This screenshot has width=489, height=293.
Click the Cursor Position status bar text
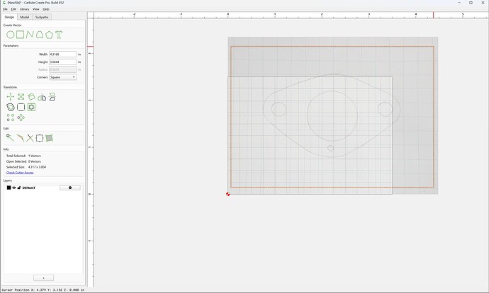(x=43, y=290)
